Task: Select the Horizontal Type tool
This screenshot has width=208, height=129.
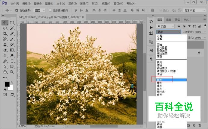Action: coord(12,61)
